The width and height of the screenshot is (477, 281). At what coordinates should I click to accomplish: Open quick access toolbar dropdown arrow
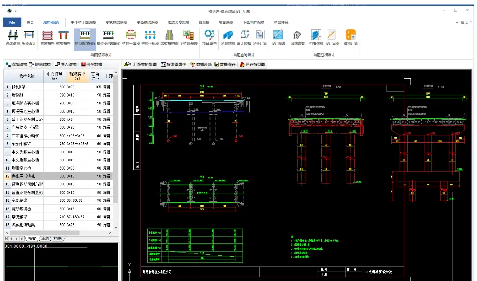[x=15, y=11]
